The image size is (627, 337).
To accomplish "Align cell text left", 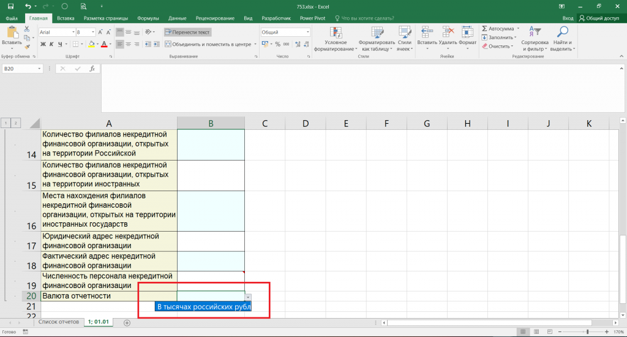I will [x=119, y=44].
